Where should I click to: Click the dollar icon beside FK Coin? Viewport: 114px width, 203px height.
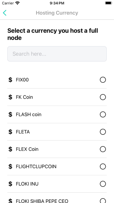click(10, 97)
